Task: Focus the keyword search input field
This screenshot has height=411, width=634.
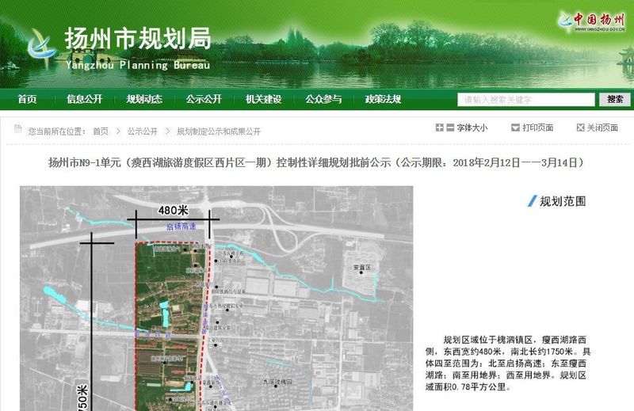Action: click(526, 100)
